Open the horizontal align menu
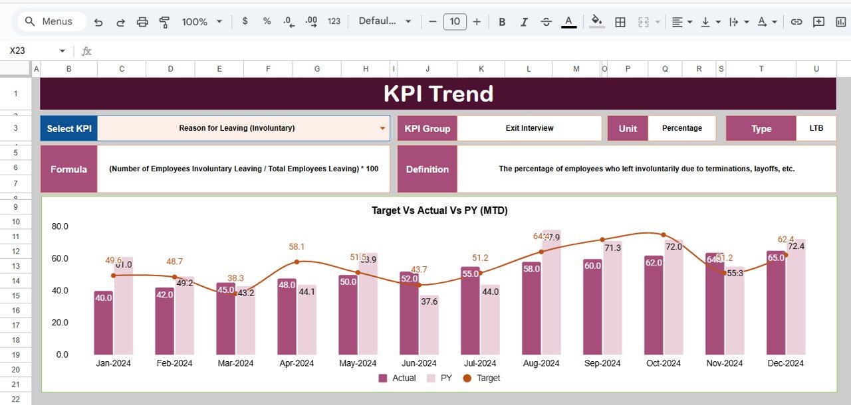The width and height of the screenshot is (851, 405). 681,22
